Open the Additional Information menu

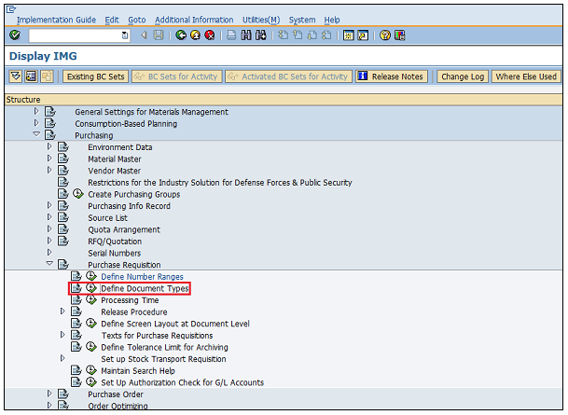coord(194,20)
